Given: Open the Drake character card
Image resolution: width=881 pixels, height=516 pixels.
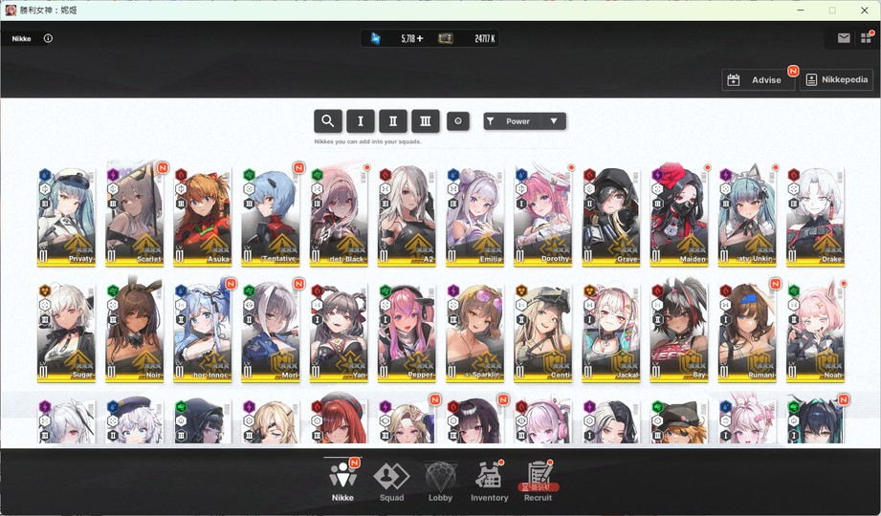Looking at the screenshot, I should coord(815,217).
